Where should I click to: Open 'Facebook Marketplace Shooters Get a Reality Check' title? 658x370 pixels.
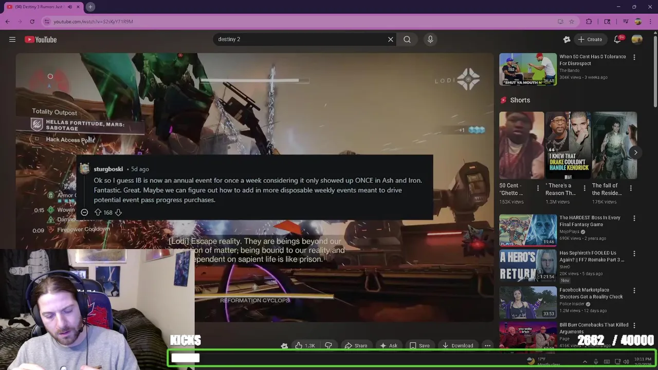pyautogui.click(x=591, y=293)
